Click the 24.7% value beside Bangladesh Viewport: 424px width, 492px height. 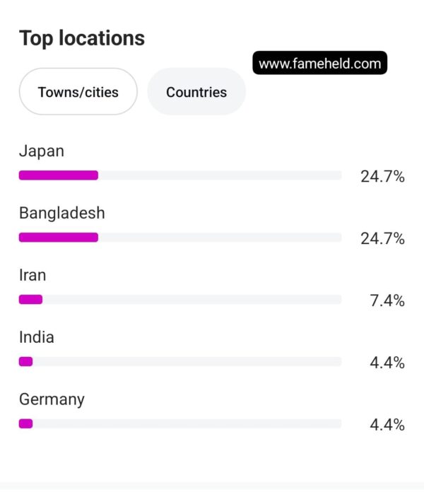[x=382, y=238]
